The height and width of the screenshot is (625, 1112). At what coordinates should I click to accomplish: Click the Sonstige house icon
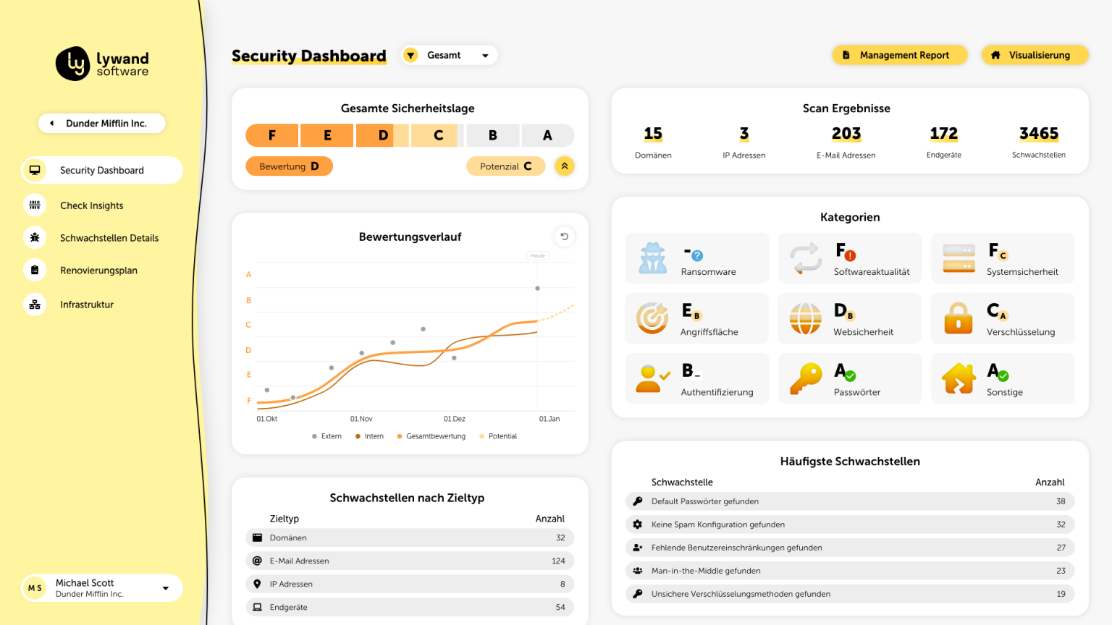point(958,378)
